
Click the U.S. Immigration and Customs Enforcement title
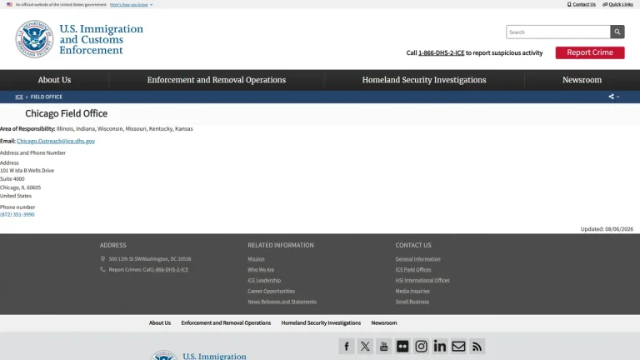click(101, 39)
